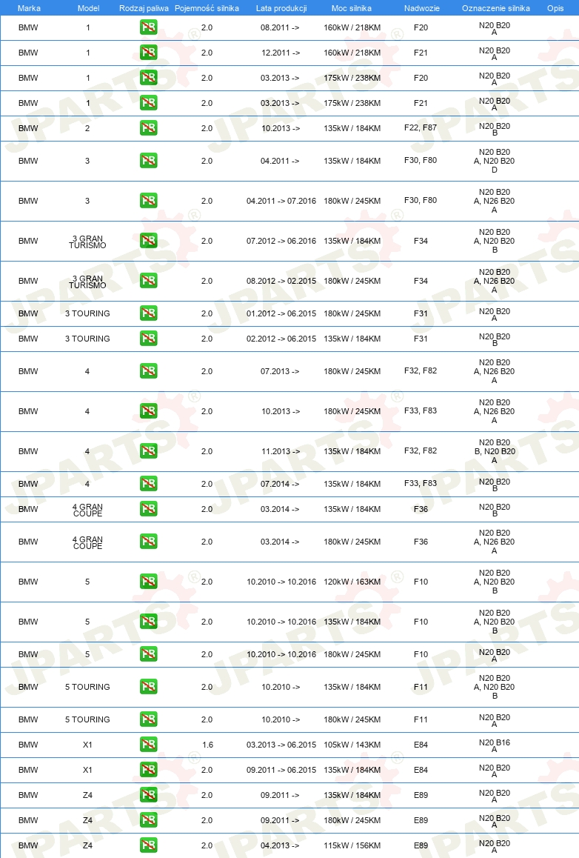The height and width of the screenshot is (858, 579).
Task: Select the '02.2012 -> 06.2015' date cell
Action: point(281,339)
